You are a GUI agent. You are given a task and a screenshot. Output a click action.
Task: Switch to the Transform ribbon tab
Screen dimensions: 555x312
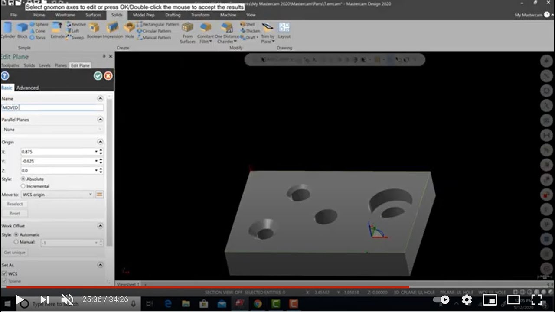click(200, 15)
